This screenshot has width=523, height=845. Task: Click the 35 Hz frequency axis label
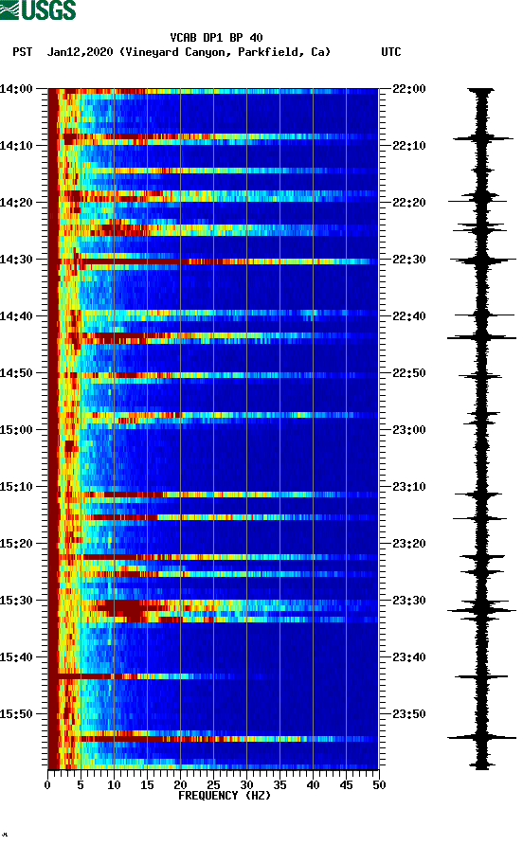280,785
